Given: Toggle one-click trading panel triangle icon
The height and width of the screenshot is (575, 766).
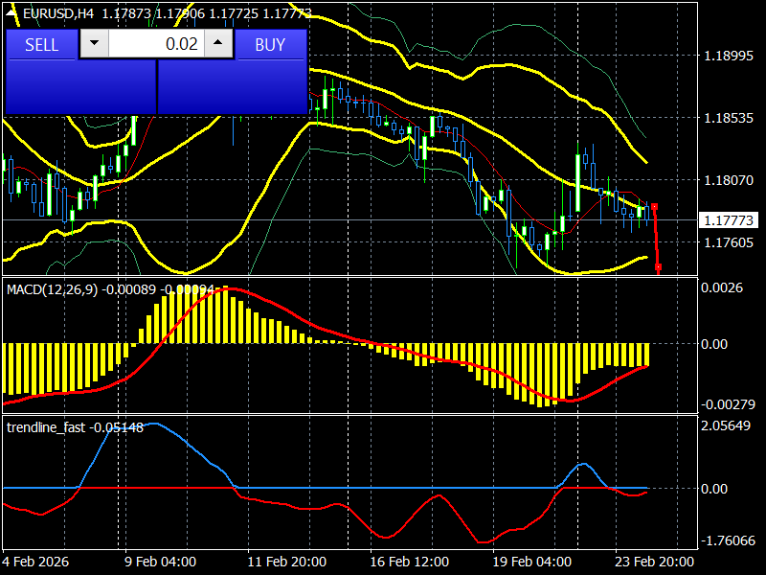Looking at the screenshot, I should pyautogui.click(x=11, y=13).
